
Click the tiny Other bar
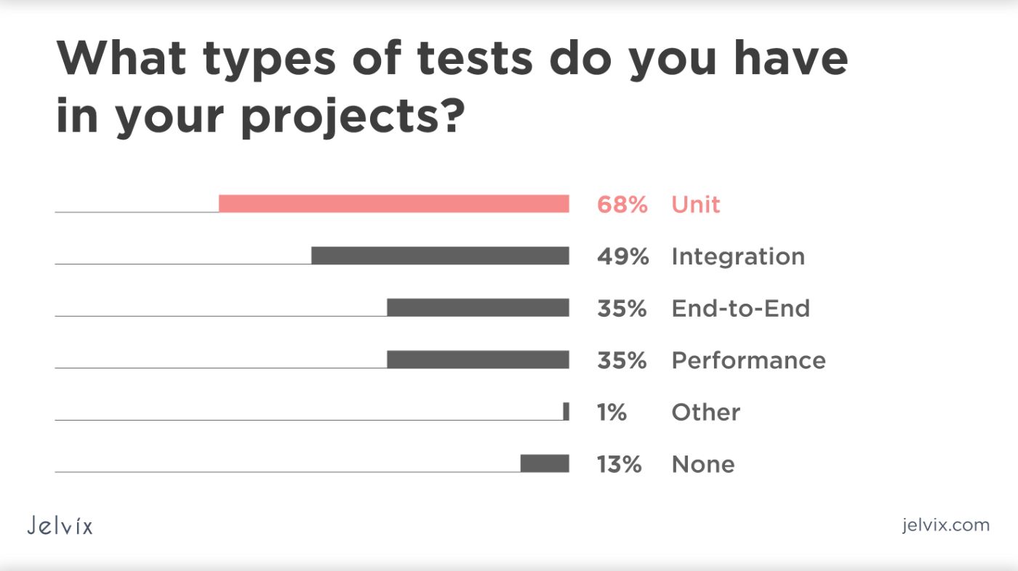[x=566, y=412]
